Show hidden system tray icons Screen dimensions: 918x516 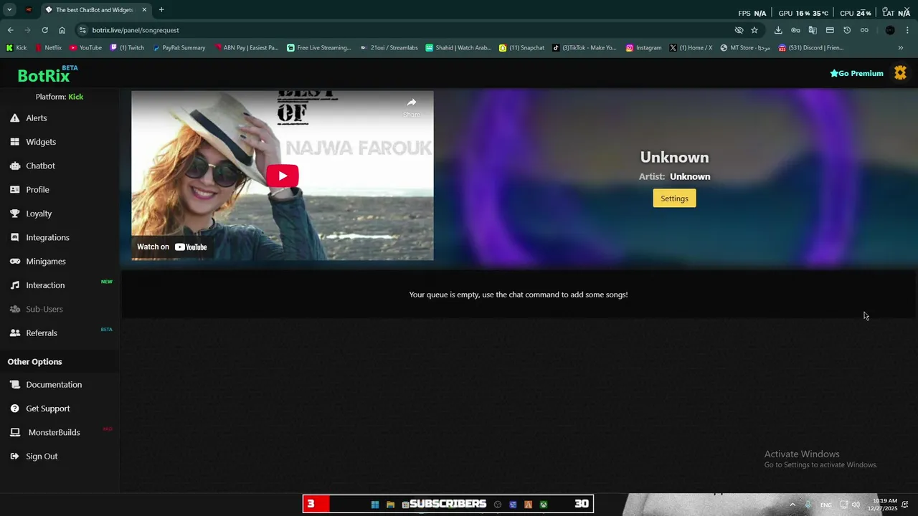coord(792,505)
